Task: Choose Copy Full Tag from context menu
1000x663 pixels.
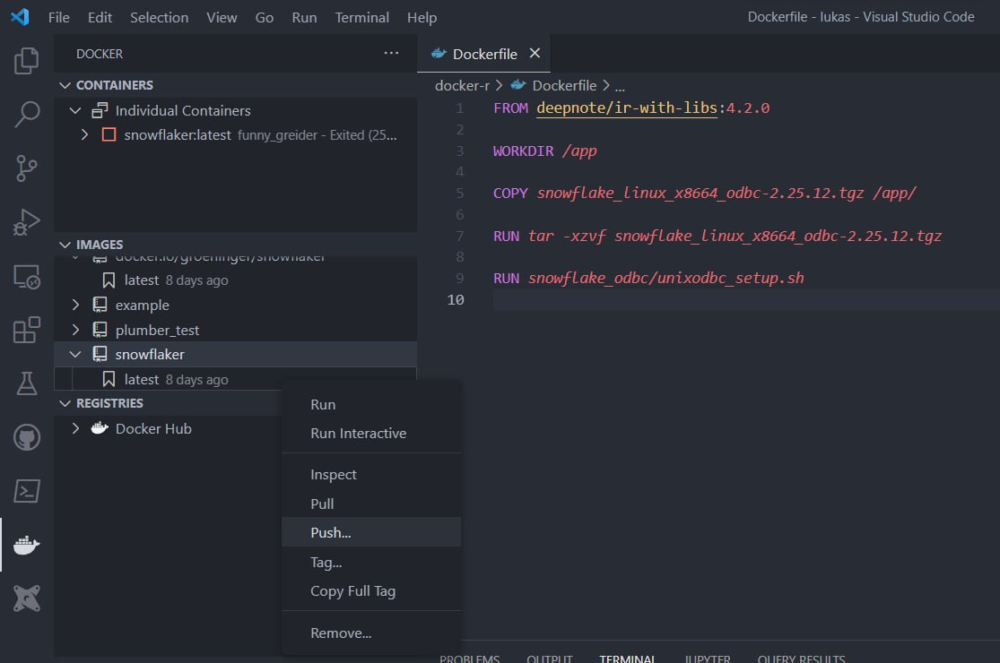Action: pyautogui.click(x=371, y=591)
